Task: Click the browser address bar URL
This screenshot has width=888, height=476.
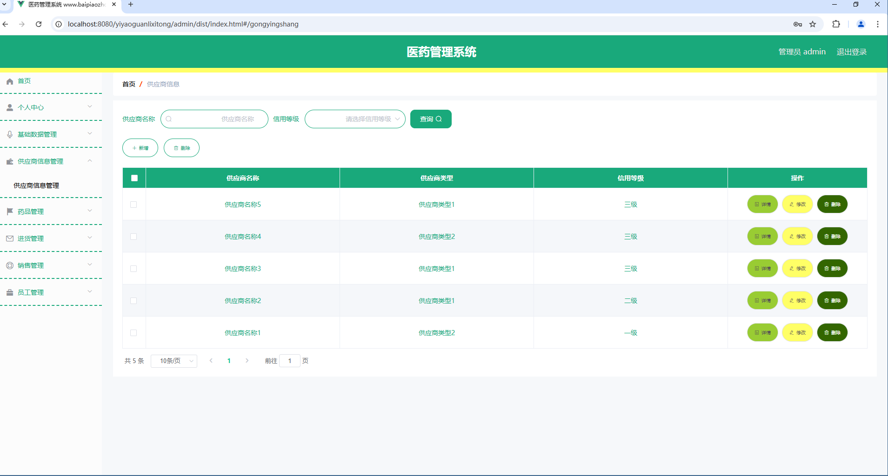Action: point(183,24)
